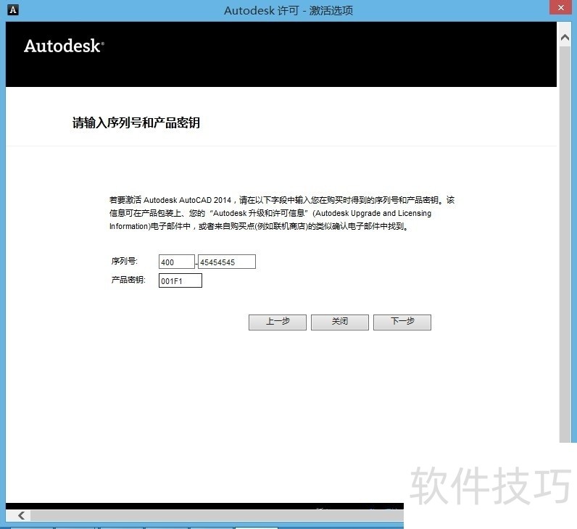Click the vertical scrollbar track
This screenshot has height=529, width=577.
pos(565,243)
